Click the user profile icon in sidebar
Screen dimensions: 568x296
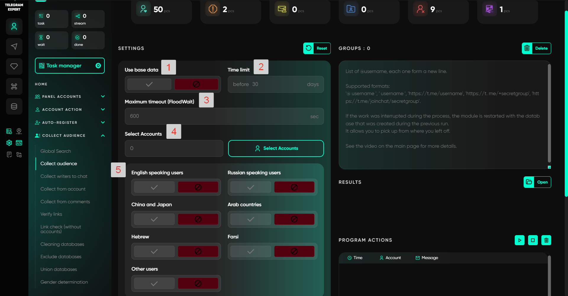point(14,27)
